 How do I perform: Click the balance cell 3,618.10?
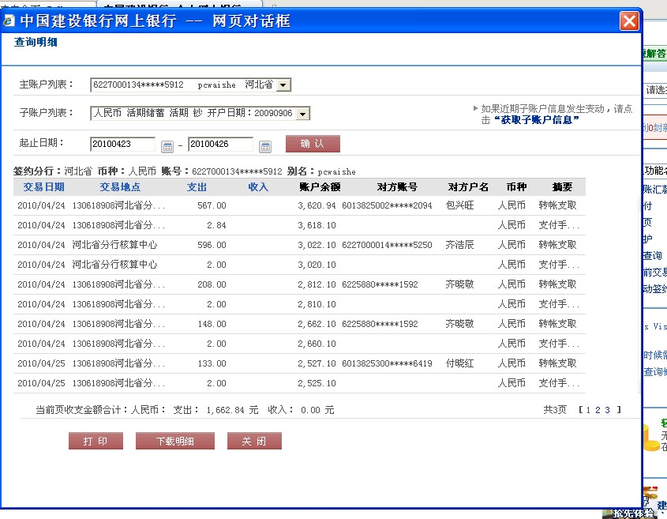317,225
